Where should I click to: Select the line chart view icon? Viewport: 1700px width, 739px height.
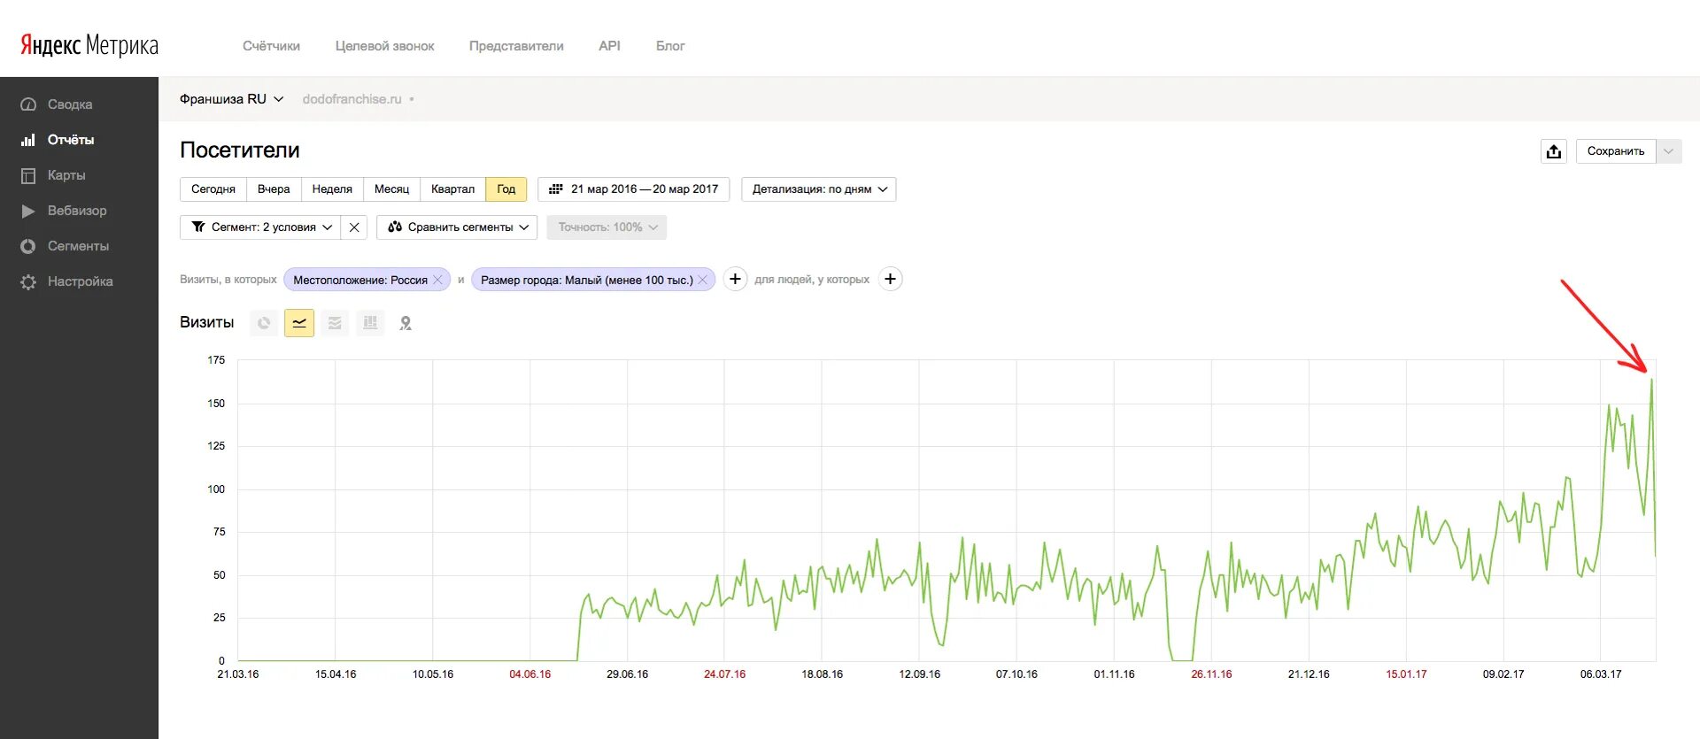[299, 323]
